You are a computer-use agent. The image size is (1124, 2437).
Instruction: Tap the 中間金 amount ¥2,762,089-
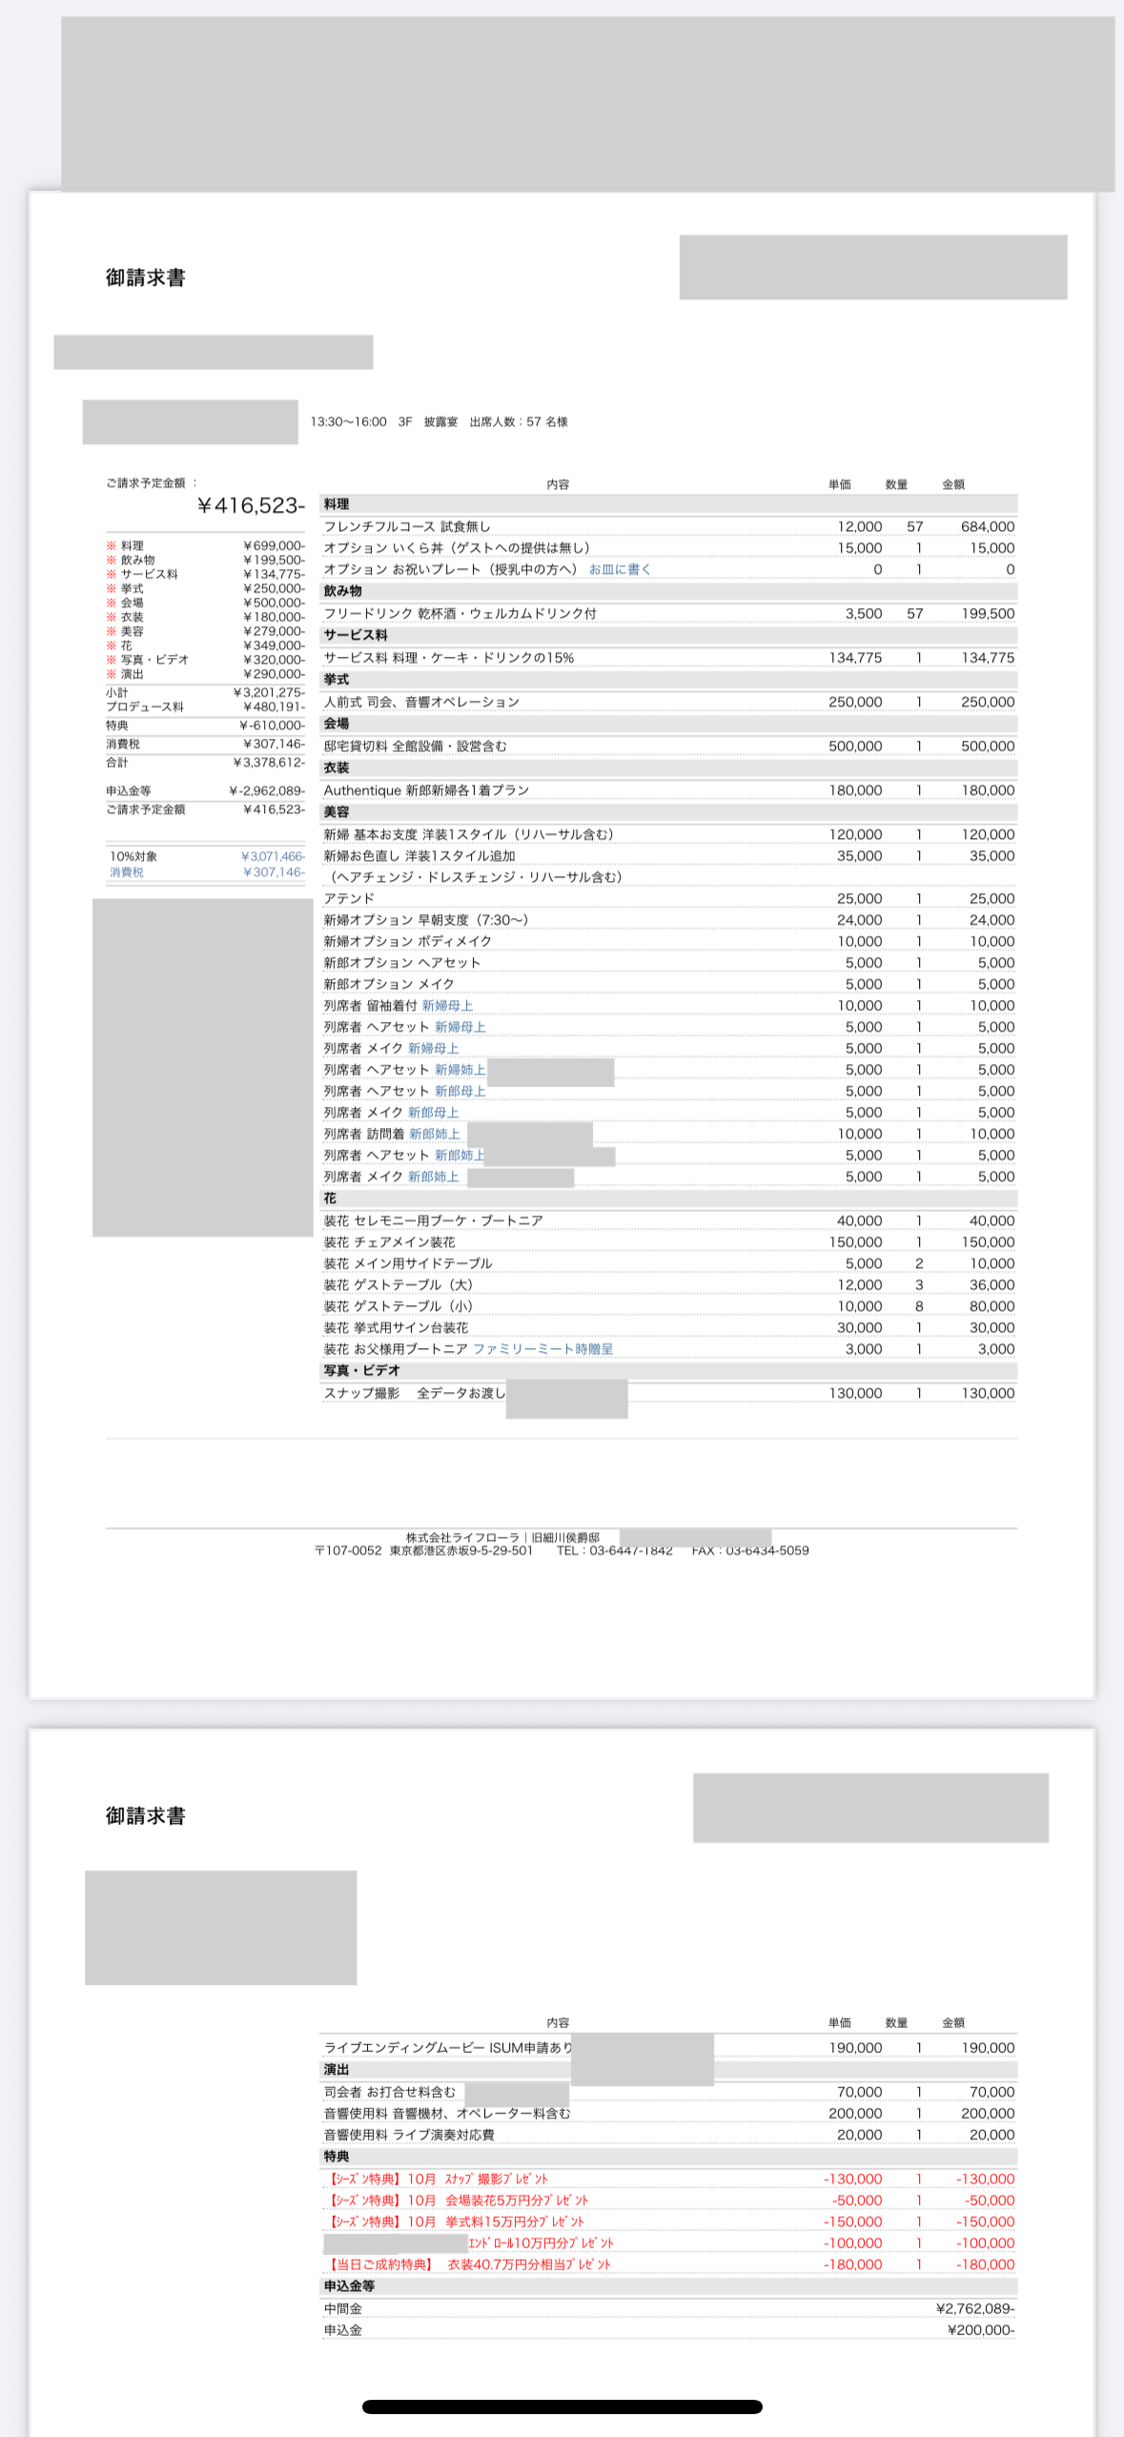coord(975,2309)
